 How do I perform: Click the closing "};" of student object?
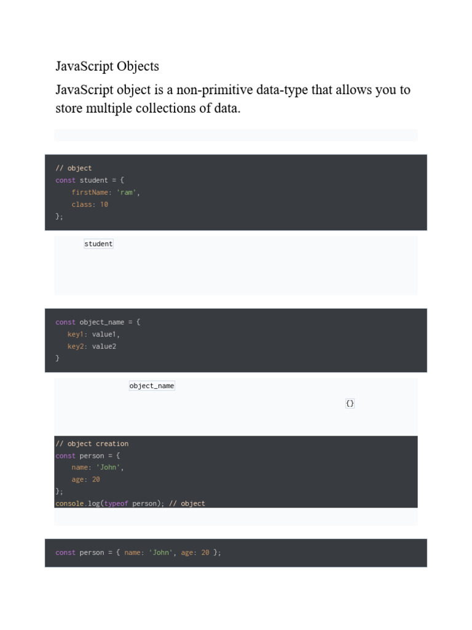click(59, 217)
